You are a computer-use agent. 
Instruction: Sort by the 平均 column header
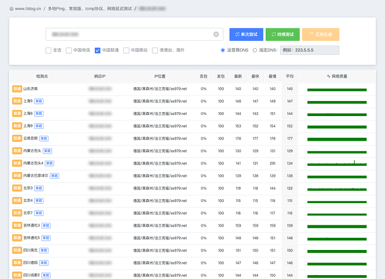[x=290, y=76]
